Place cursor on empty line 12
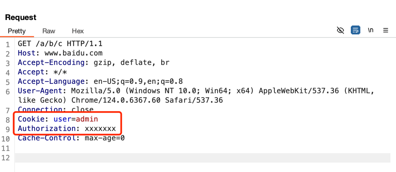Image resolution: width=396 pixels, height=172 pixels. [x=186, y=158]
